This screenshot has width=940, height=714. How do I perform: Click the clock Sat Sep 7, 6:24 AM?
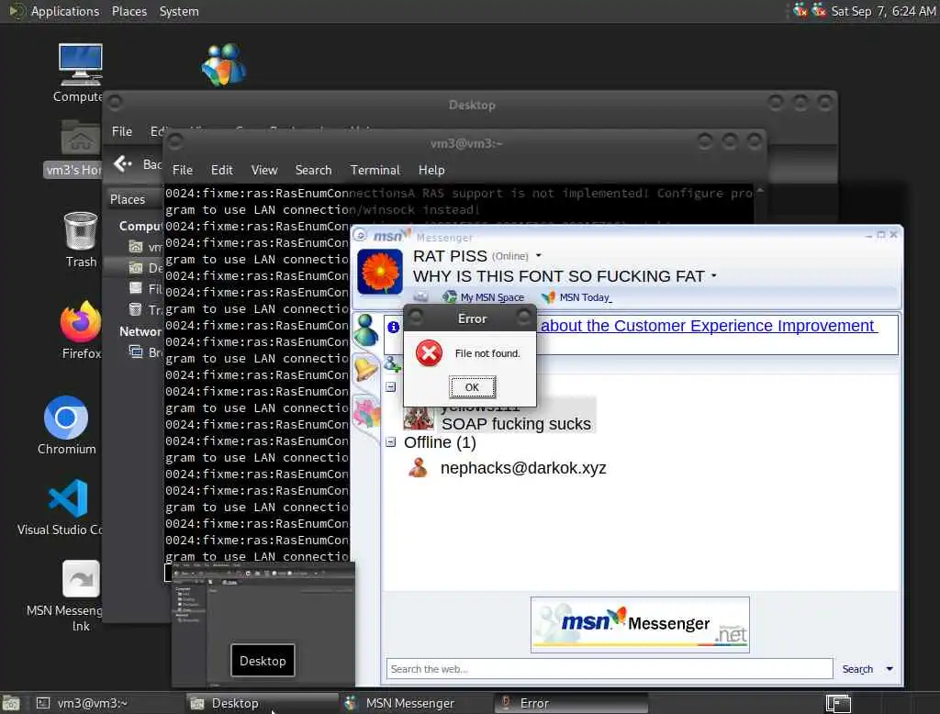(x=883, y=11)
